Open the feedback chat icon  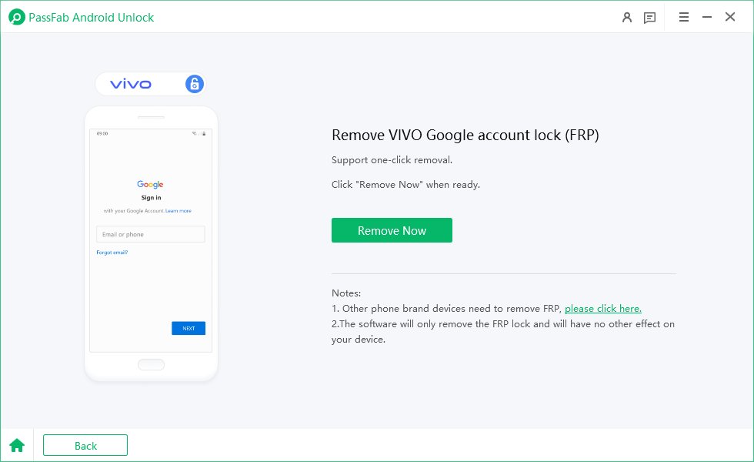tap(649, 16)
